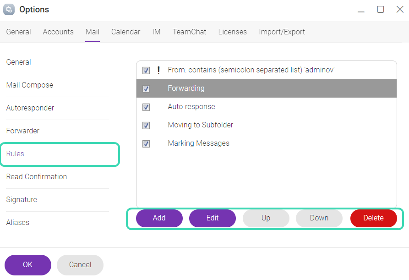
Task: Click the Options gear icon in title bar
Action: point(9,10)
